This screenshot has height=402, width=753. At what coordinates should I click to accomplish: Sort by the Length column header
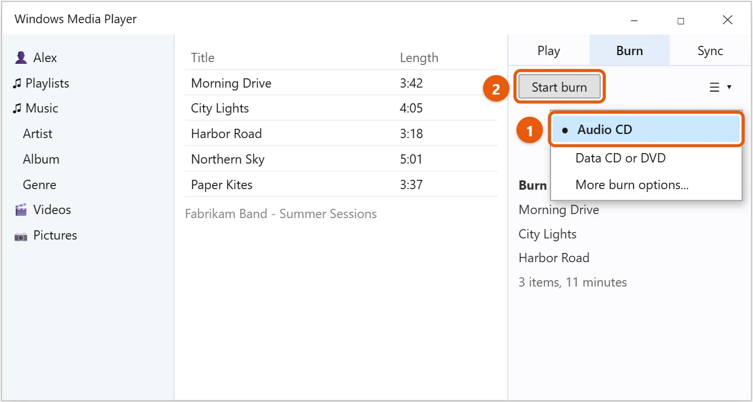tap(419, 58)
